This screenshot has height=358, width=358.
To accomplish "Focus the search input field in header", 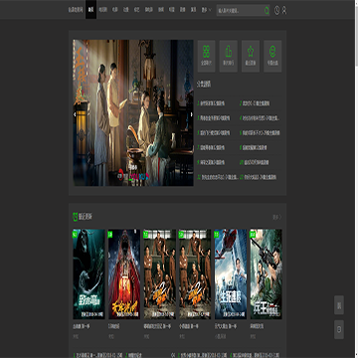I will click(240, 11).
